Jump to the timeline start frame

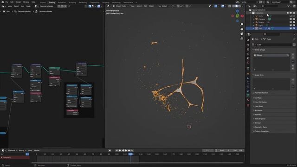[116, 150]
